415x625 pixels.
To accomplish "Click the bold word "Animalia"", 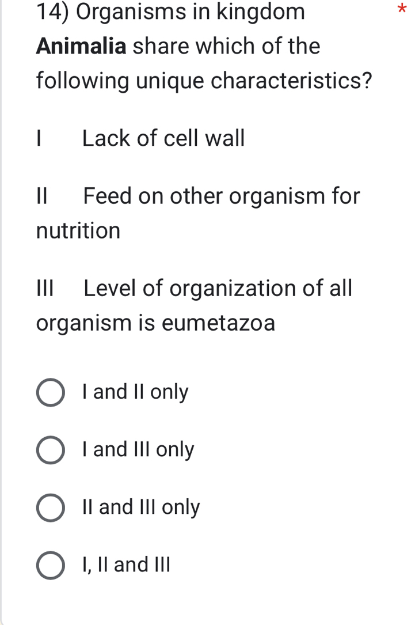I will pos(81,46).
